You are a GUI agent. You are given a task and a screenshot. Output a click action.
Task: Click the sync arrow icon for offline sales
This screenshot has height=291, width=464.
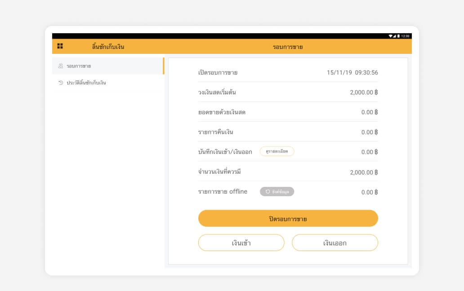(x=268, y=192)
